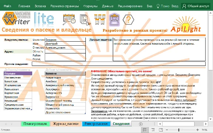Click the ApiLight sun logo

click(x=186, y=24)
